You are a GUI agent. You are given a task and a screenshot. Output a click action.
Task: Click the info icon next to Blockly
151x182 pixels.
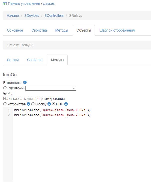coord(49,104)
